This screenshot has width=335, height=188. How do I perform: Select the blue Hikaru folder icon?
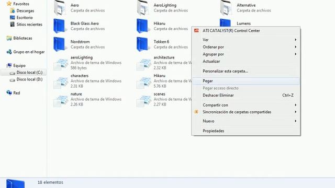tap(143, 26)
